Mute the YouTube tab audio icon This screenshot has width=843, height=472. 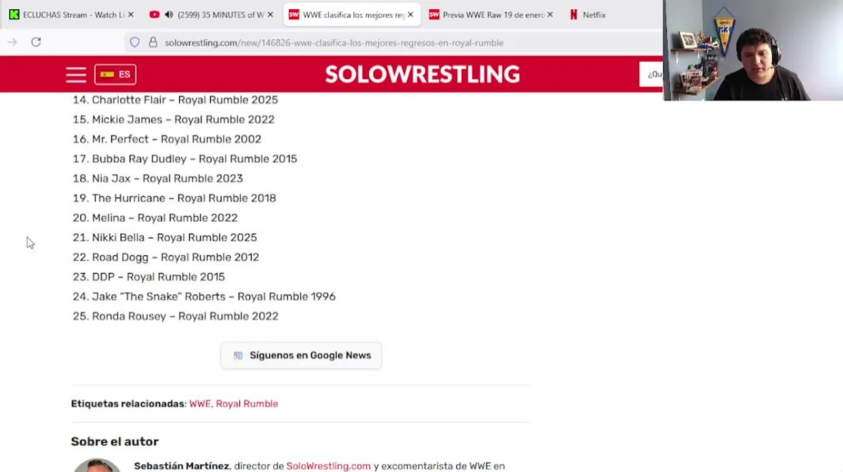[x=169, y=14]
